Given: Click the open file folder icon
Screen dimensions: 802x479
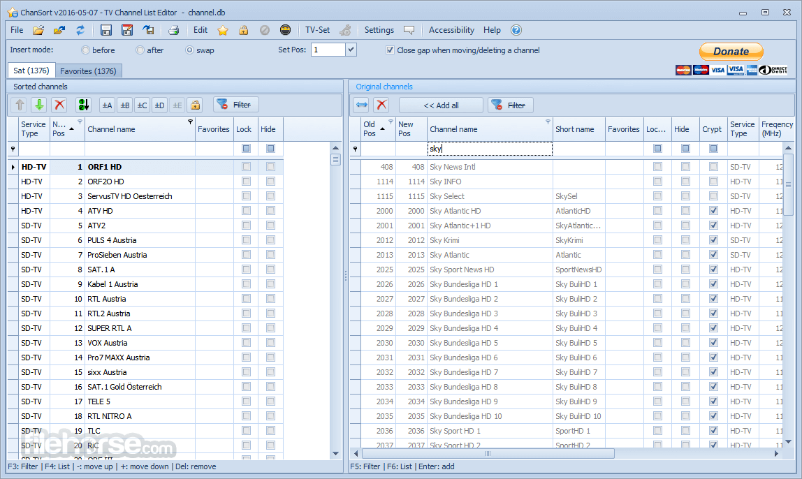Looking at the screenshot, I should click(x=38, y=30).
